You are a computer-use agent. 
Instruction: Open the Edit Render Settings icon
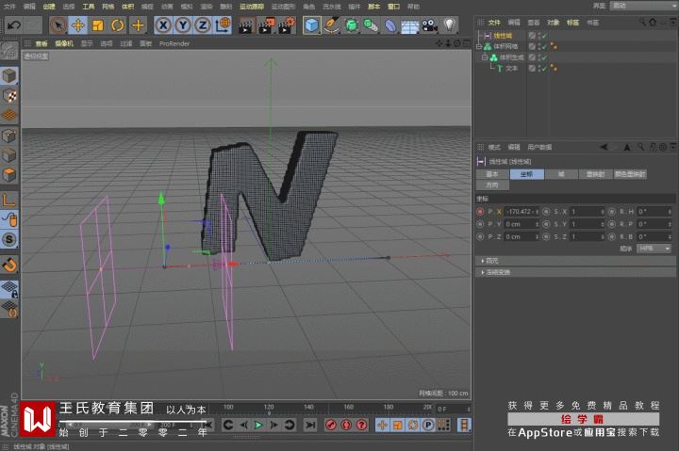coord(287,26)
